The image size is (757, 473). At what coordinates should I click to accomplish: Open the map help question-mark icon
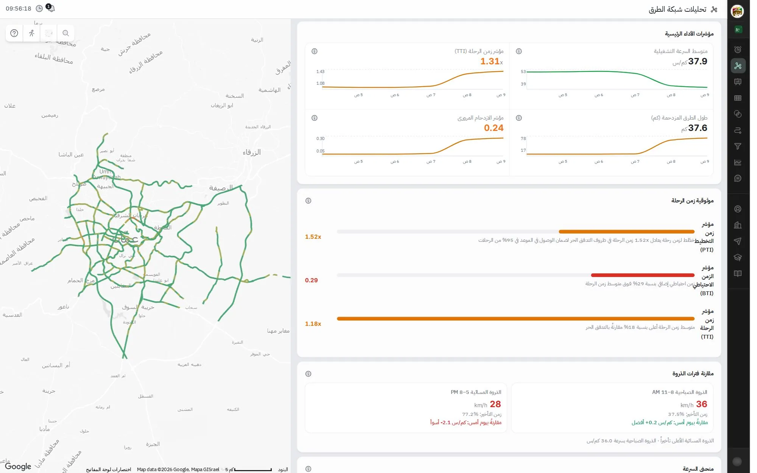[x=14, y=33]
